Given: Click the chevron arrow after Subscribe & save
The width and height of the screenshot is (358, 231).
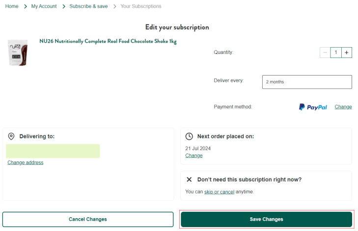Looking at the screenshot, I should (x=114, y=6).
